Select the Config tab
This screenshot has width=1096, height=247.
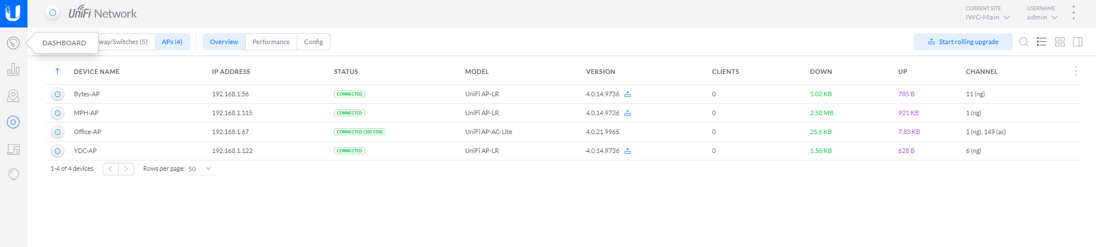pos(313,42)
